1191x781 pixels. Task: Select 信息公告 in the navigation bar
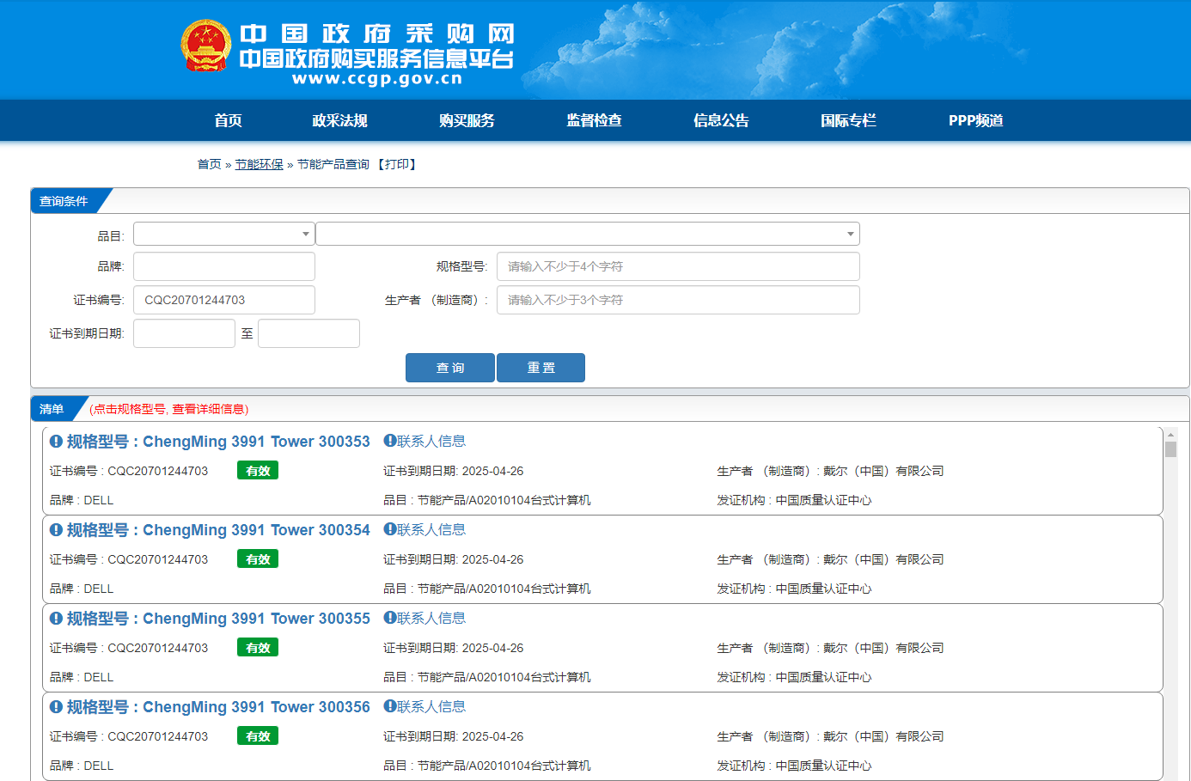tap(721, 120)
